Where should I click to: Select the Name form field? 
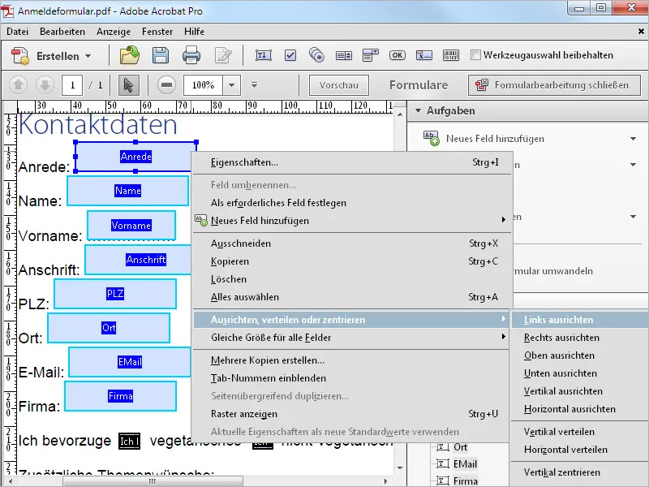pyautogui.click(x=127, y=191)
